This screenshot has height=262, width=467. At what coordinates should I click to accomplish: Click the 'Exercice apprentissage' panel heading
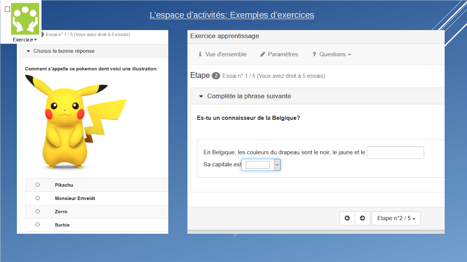click(224, 36)
